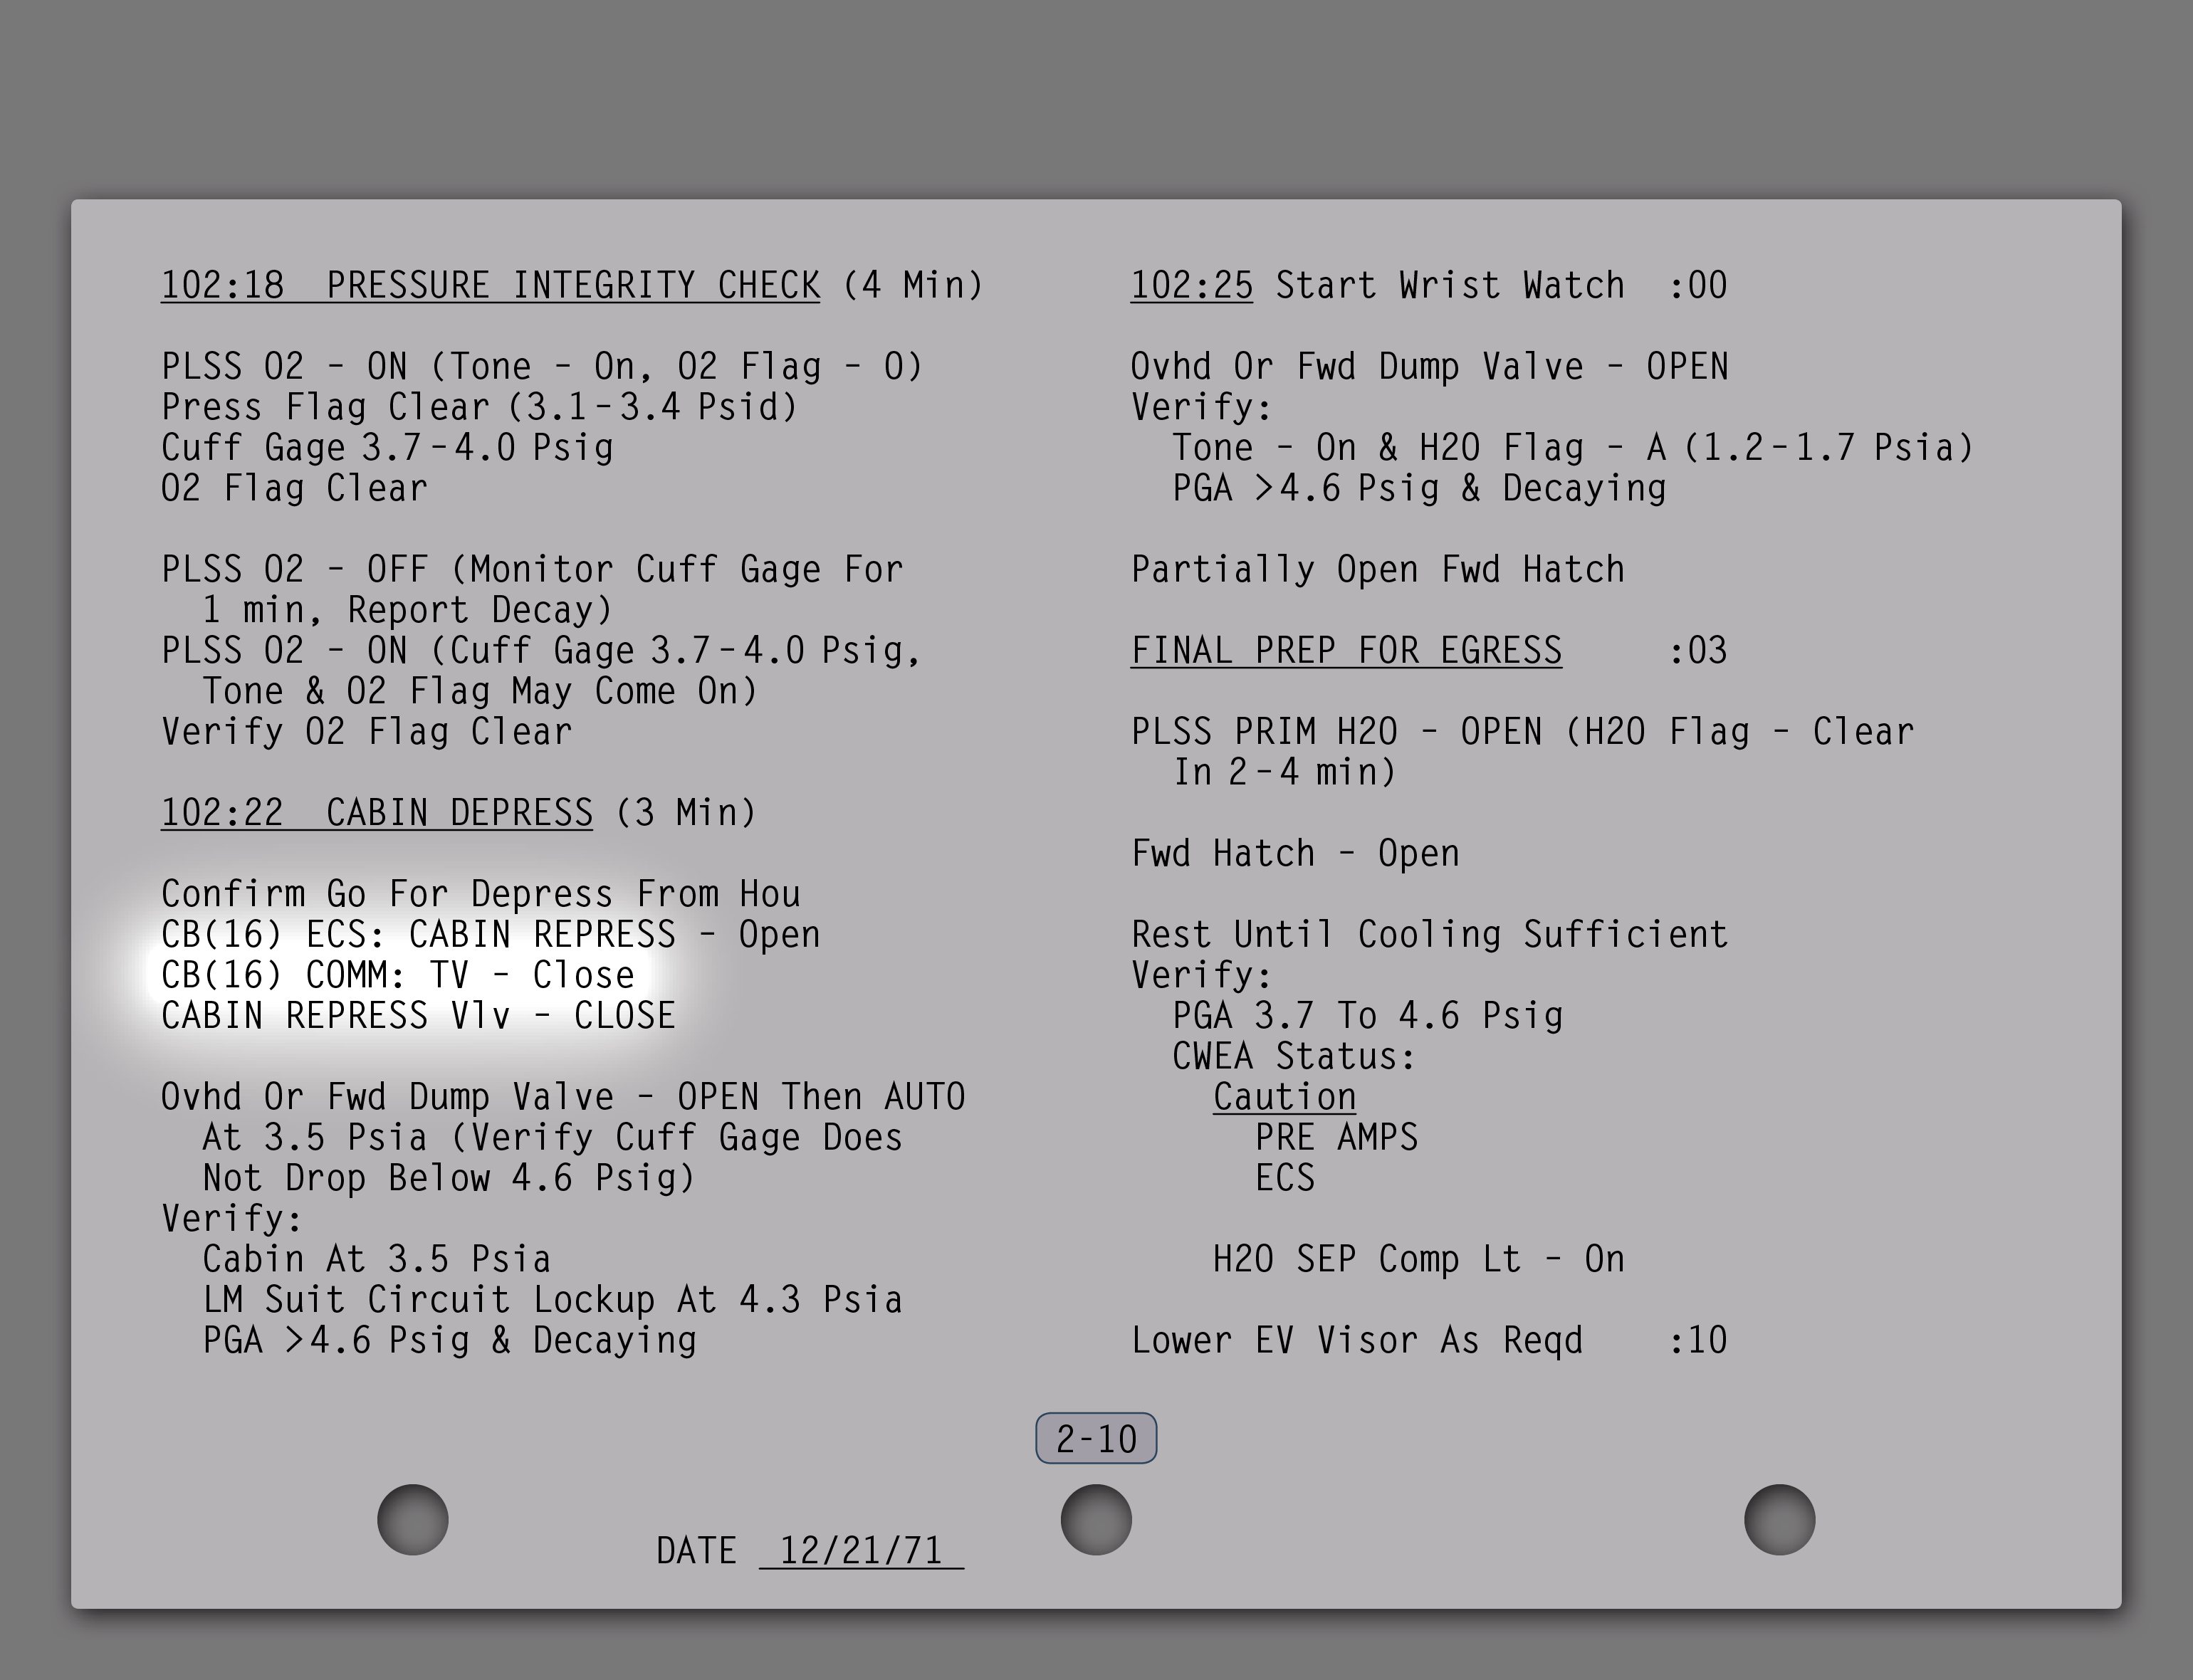
Task: Click the DATE 12/21/71 field
Action: click(x=860, y=1551)
